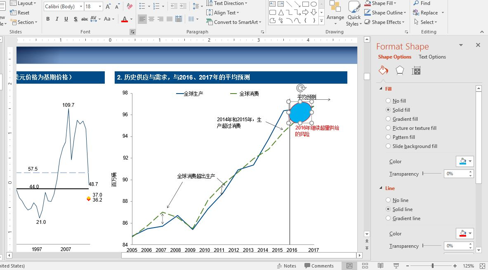Image resolution: width=488 pixels, height=270 pixels.
Task: Click Reset slide button
Action: 20,13
